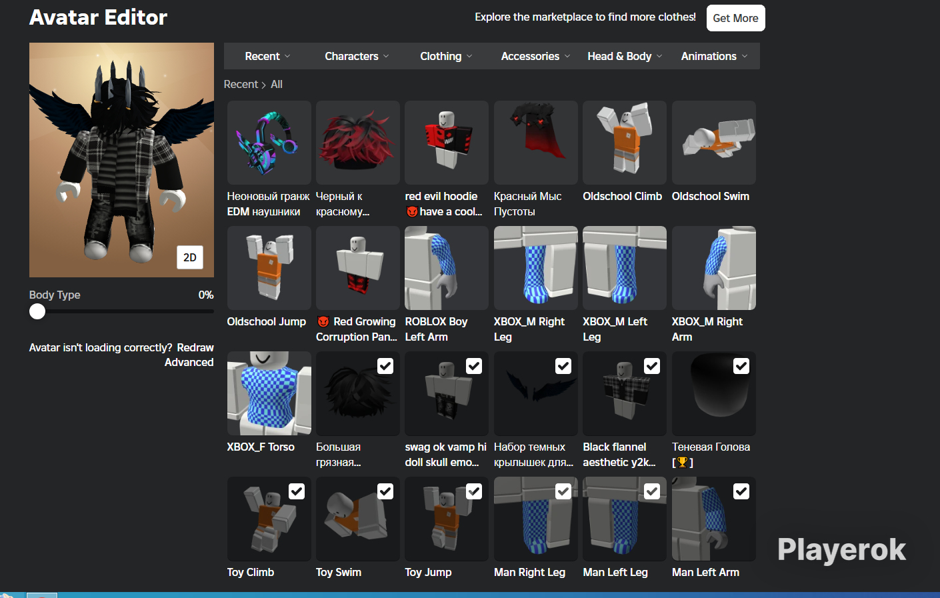940x598 pixels.
Task: Open the Man Left Leg name link
Action: 615,572
